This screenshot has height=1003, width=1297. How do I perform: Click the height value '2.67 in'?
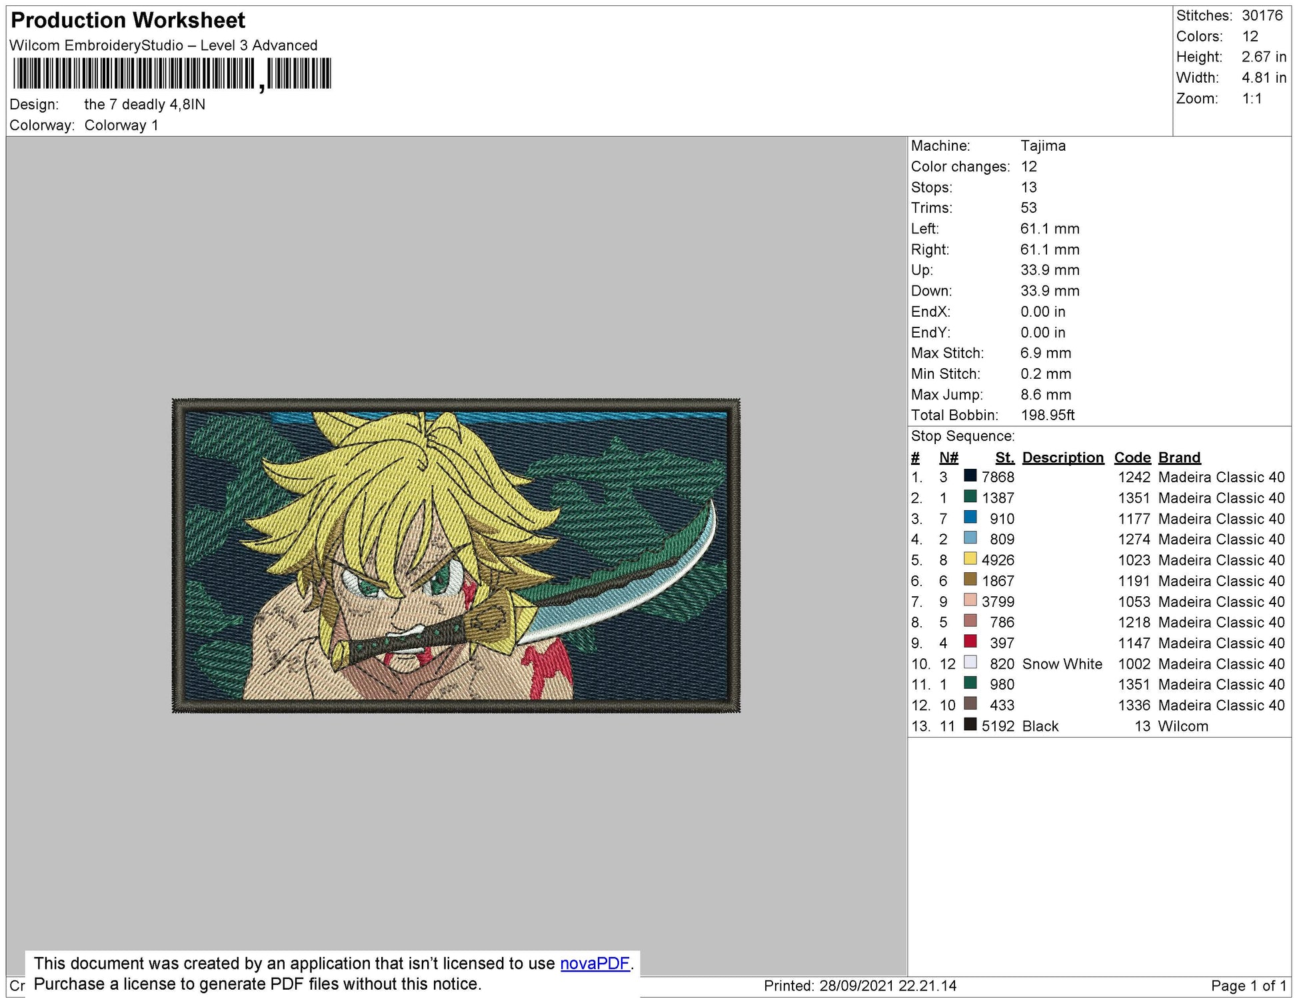pyautogui.click(x=1264, y=57)
